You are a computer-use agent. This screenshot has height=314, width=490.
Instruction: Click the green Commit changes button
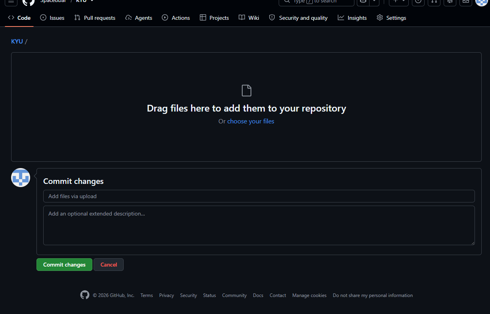[64, 265]
